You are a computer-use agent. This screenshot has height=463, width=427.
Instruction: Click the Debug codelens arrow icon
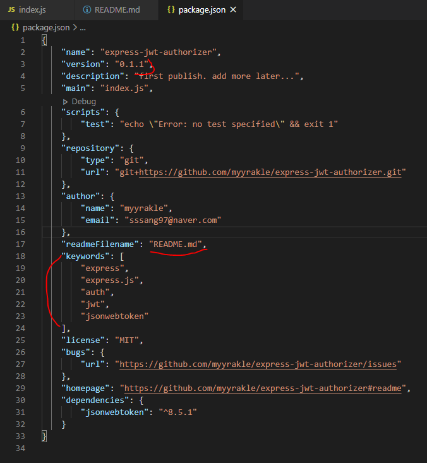tap(65, 101)
